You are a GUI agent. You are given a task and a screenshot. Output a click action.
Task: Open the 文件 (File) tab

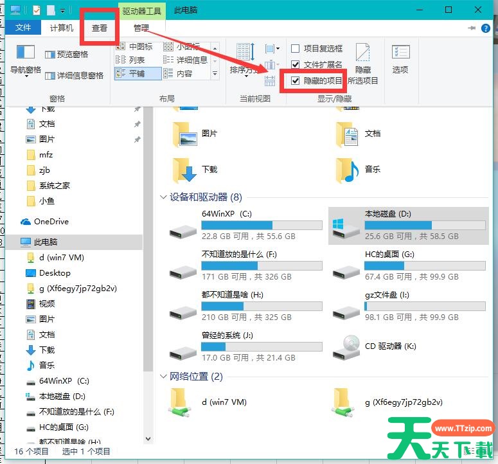coord(23,28)
